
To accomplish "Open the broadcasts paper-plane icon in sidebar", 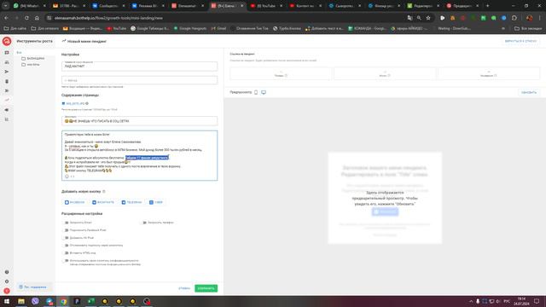I will coord(7,72).
